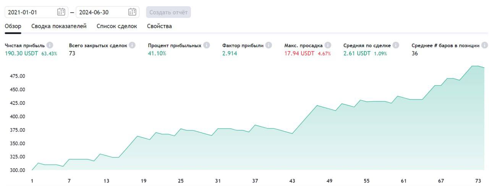This screenshot has width=489, height=186.
Task: Show info for Чистая прибыль metric
Action: 50,45
